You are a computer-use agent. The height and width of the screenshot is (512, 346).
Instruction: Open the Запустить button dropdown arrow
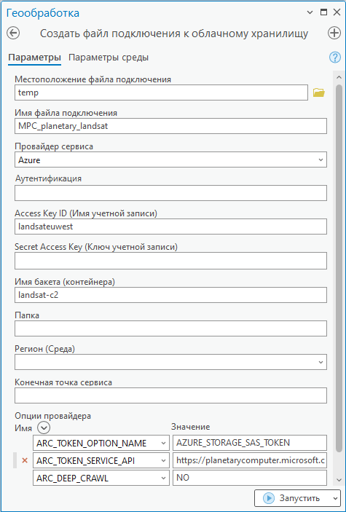pyautogui.click(x=334, y=498)
